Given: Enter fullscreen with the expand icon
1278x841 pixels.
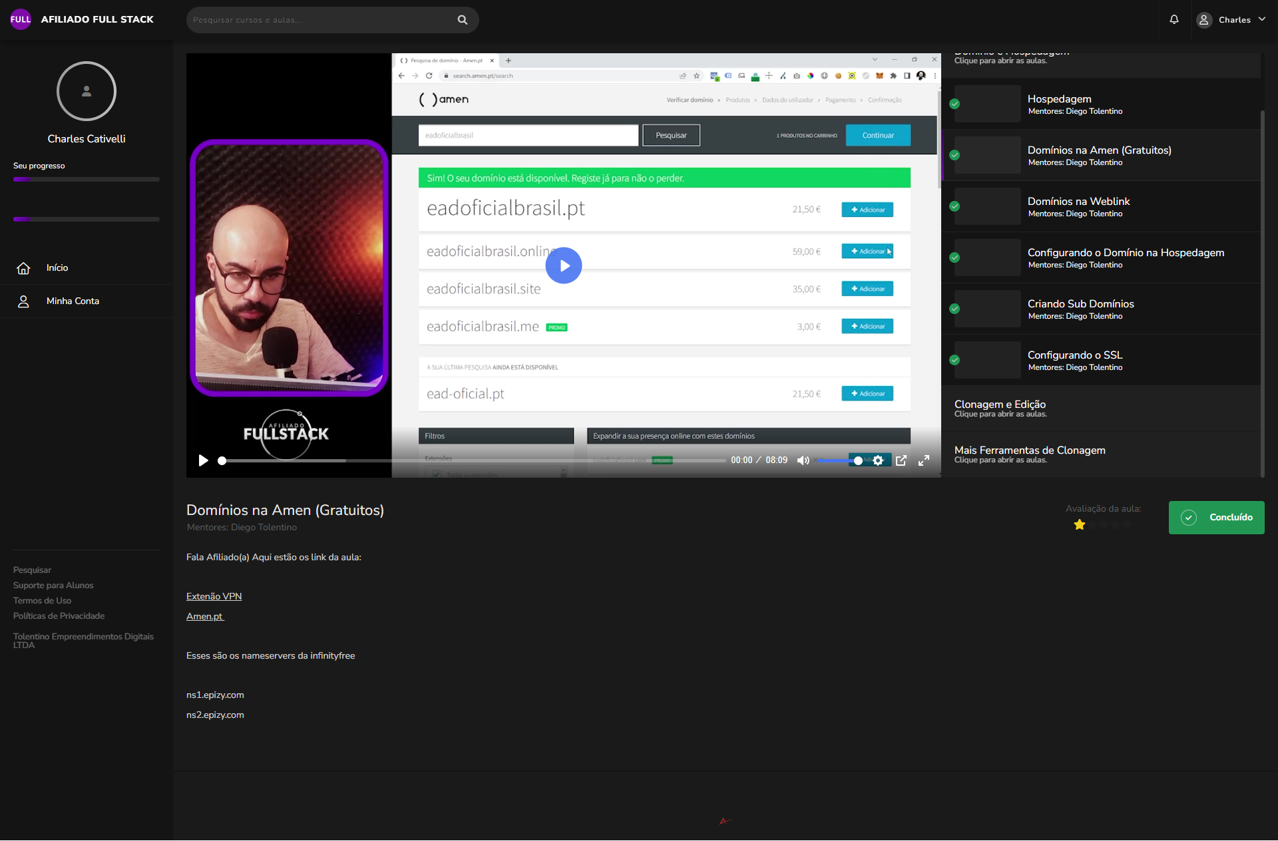Looking at the screenshot, I should tap(924, 460).
